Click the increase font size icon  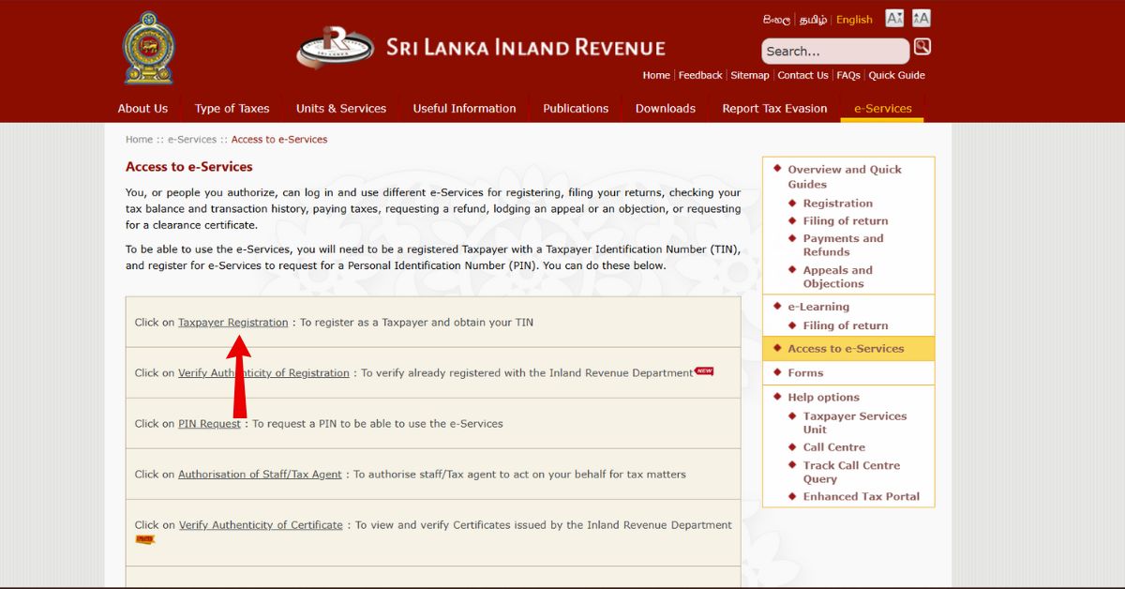921,18
